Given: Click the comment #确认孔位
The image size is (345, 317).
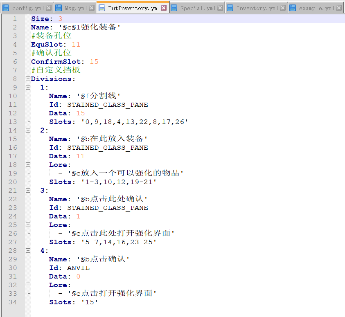Looking at the screenshot, I should (51, 53).
